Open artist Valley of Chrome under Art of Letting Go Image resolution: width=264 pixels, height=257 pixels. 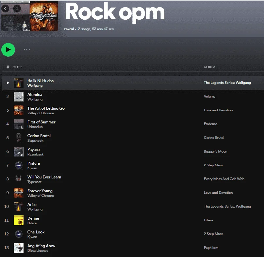41,113
